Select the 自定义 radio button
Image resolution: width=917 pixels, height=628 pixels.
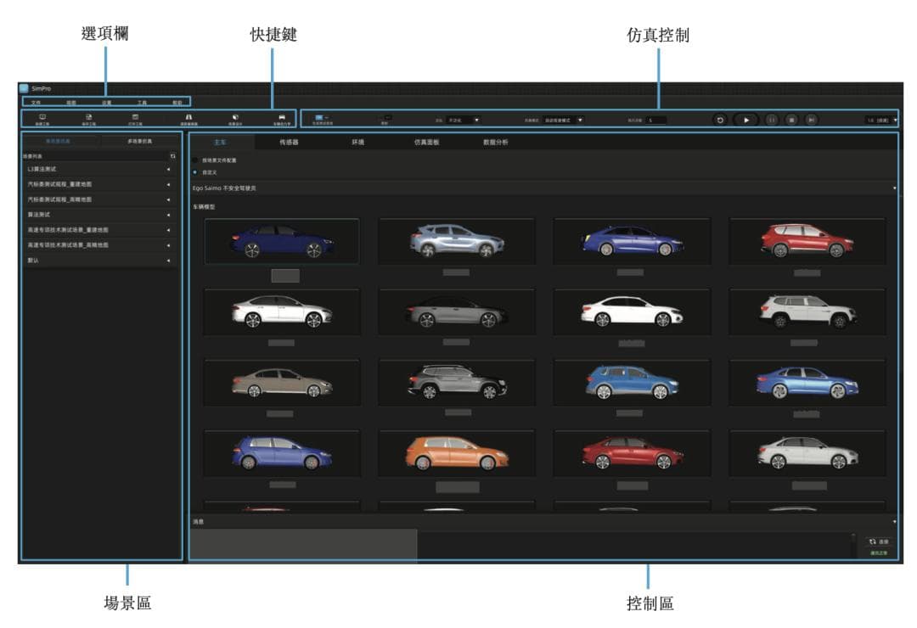[x=195, y=171]
